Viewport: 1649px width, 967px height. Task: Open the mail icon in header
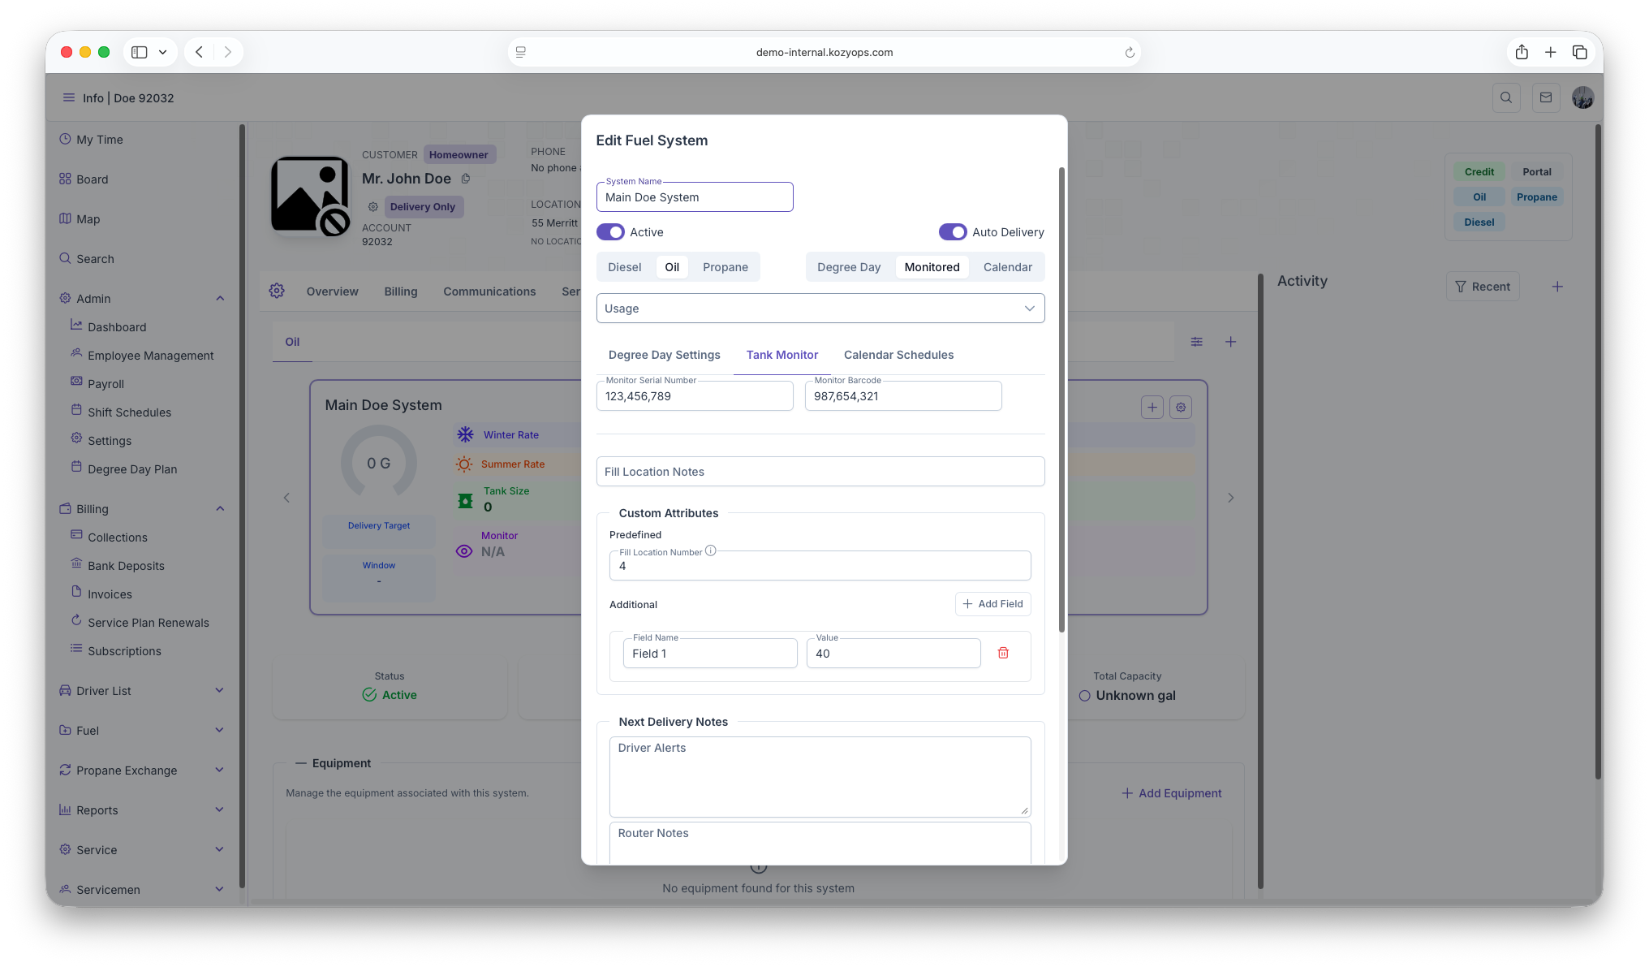point(1546,97)
